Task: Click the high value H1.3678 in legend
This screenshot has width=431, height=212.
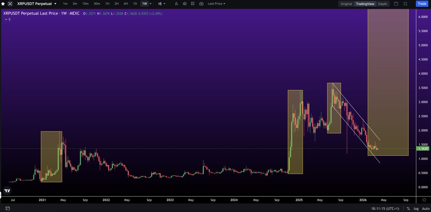Action: tap(104, 14)
